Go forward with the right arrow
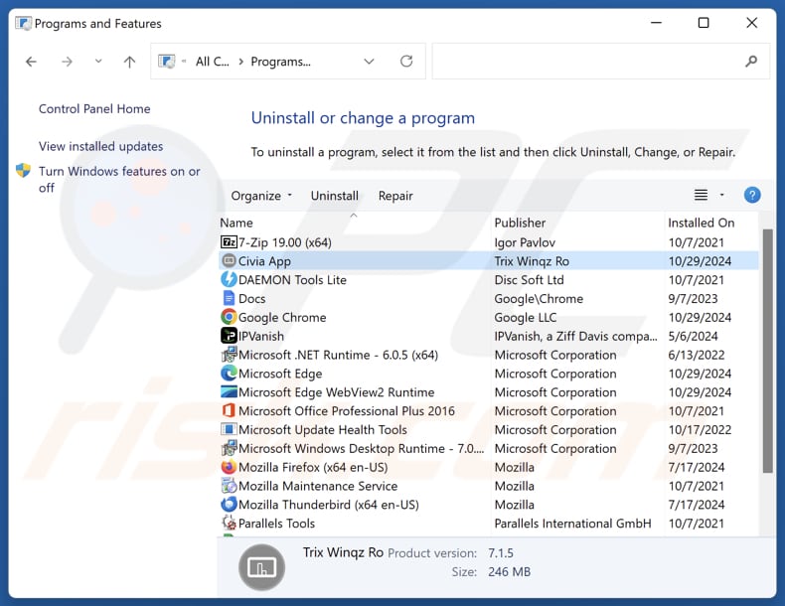Screen dimensions: 785x606 pyautogui.click(x=67, y=62)
